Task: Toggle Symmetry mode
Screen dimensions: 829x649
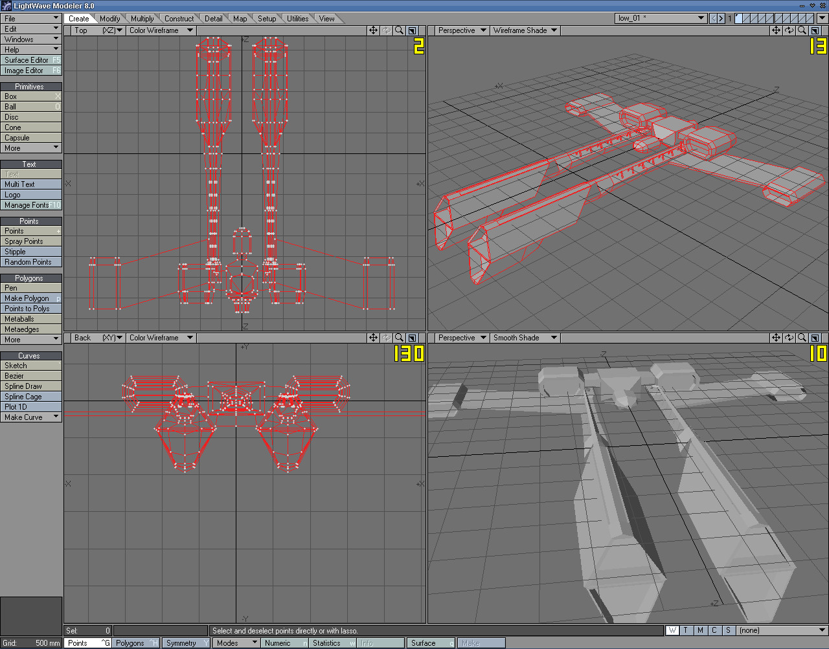Action: tap(187, 643)
